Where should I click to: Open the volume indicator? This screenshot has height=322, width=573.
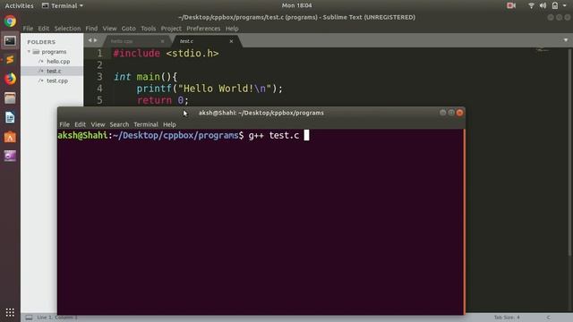point(543,5)
